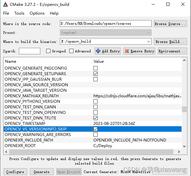Uncheck OPENCV_VS_VERSIONINFO_SKIP checkbox

click(x=96, y=129)
